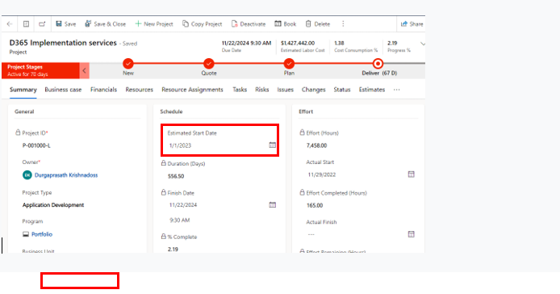Image resolution: width=560 pixels, height=294 pixels.
Task: Open the Portfolio program link
Action: 42,234
